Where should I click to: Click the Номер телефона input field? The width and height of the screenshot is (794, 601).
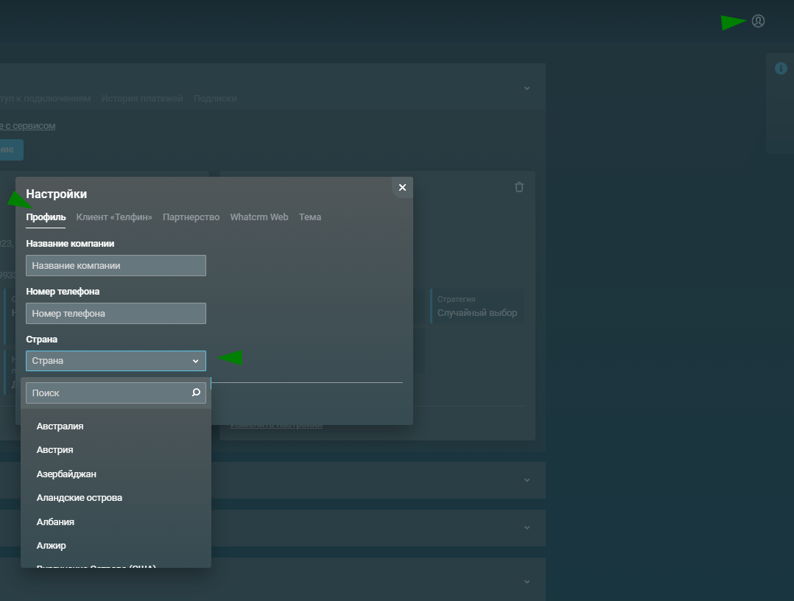click(116, 314)
